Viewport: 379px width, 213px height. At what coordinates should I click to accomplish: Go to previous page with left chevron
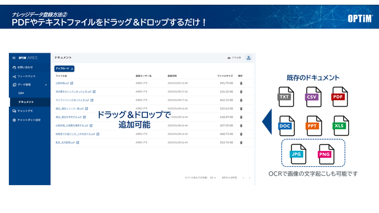point(243,177)
